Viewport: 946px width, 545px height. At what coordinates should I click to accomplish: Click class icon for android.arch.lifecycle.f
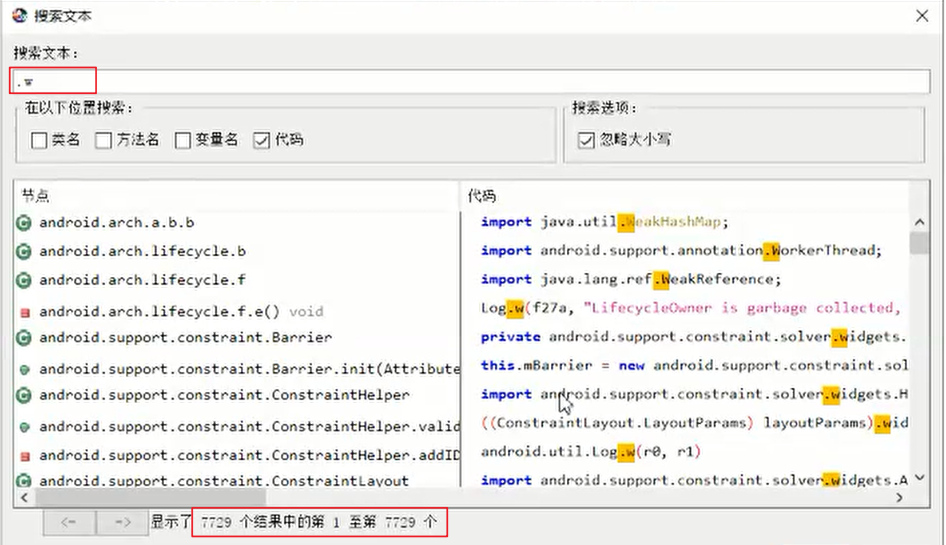point(24,280)
